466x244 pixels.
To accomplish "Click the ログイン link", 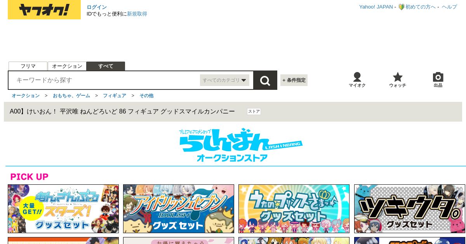I will click(x=97, y=7).
